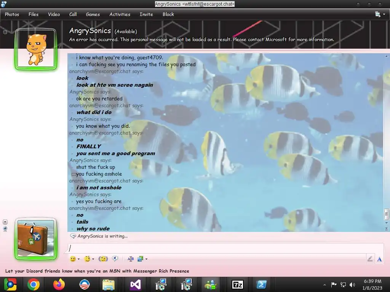Viewport: 390px width, 292px height.
Task: Open PowerShell from the taskbar
Action: point(261,284)
